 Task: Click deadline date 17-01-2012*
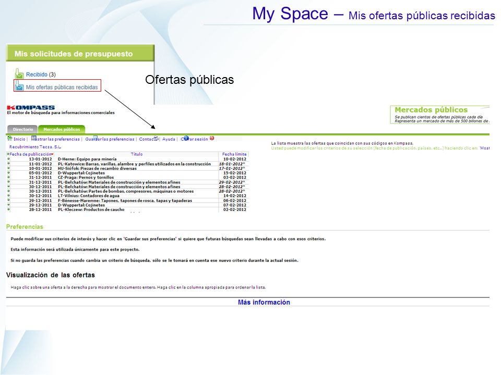[232, 168]
